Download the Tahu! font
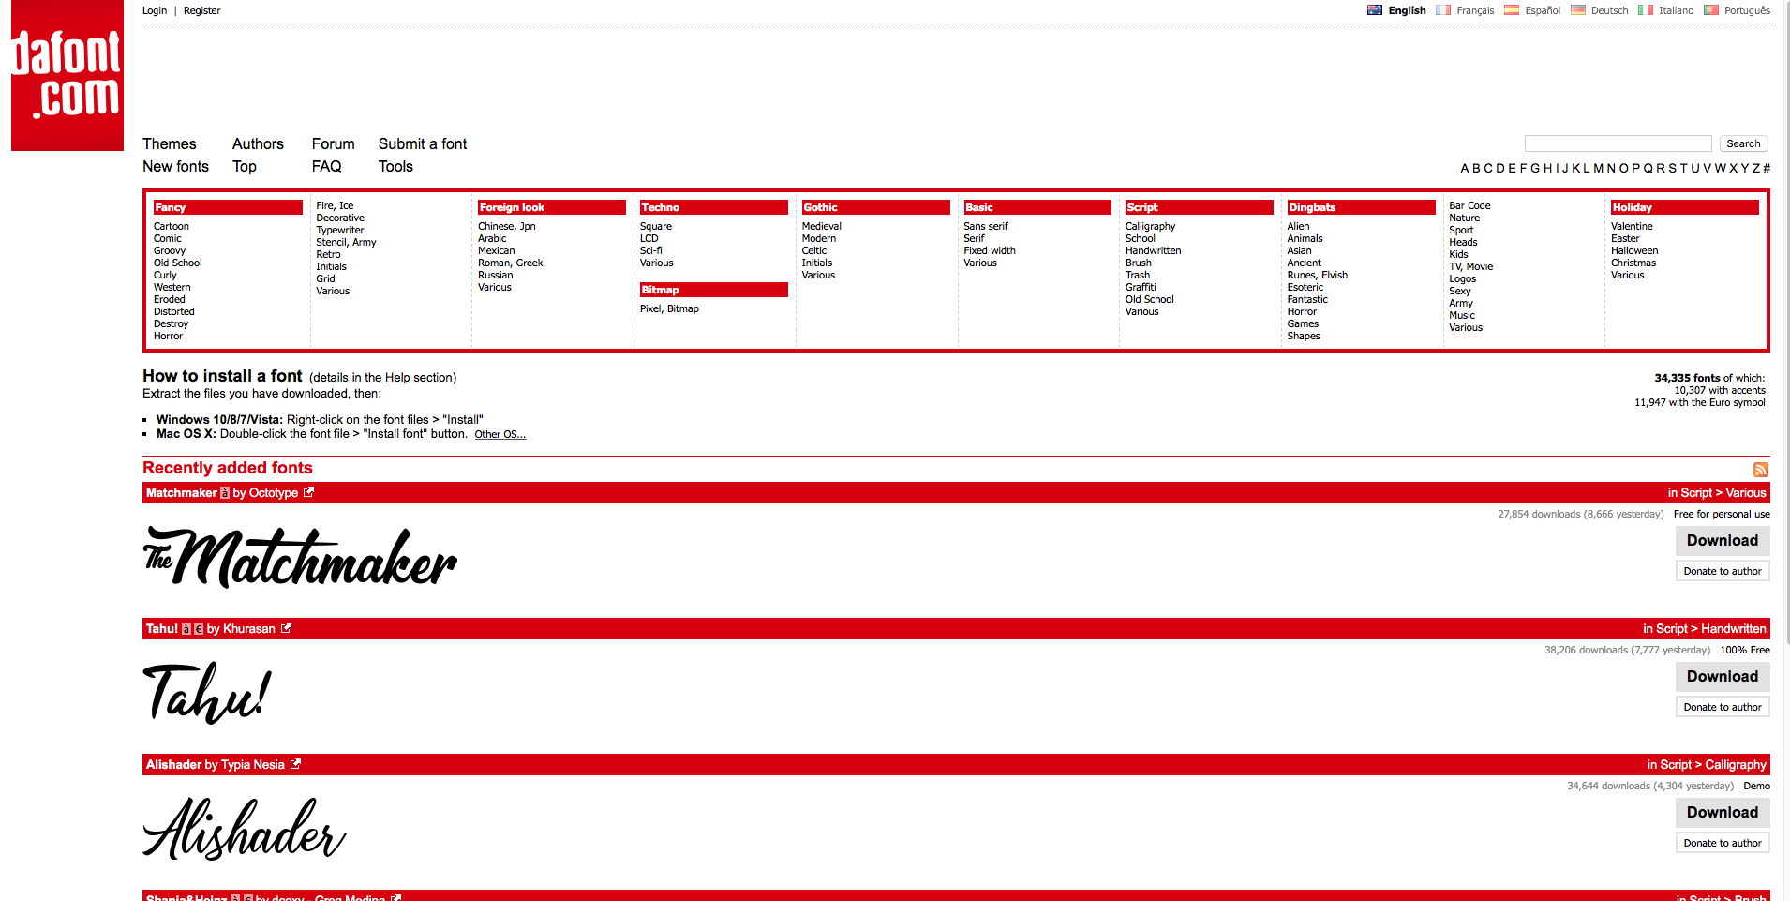Screen dimensions: 1790x901 coord(1723,676)
